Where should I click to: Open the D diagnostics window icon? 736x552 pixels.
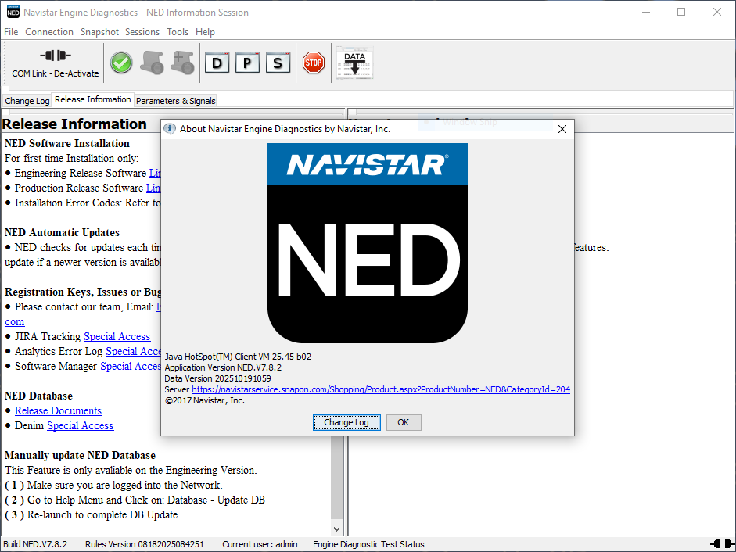click(217, 63)
